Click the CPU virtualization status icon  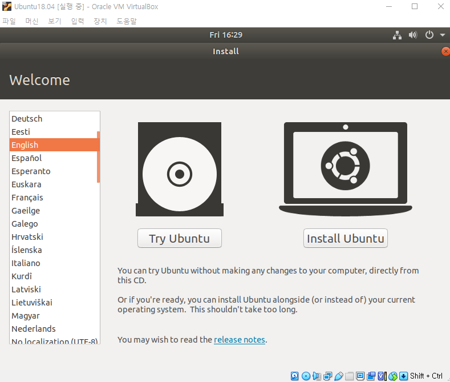(x=382, y=376)
